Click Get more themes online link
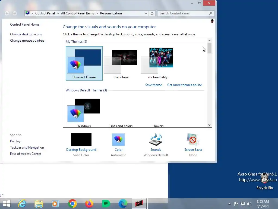The height and width of the screenshot is (209, 278). [x=184, y=85]
